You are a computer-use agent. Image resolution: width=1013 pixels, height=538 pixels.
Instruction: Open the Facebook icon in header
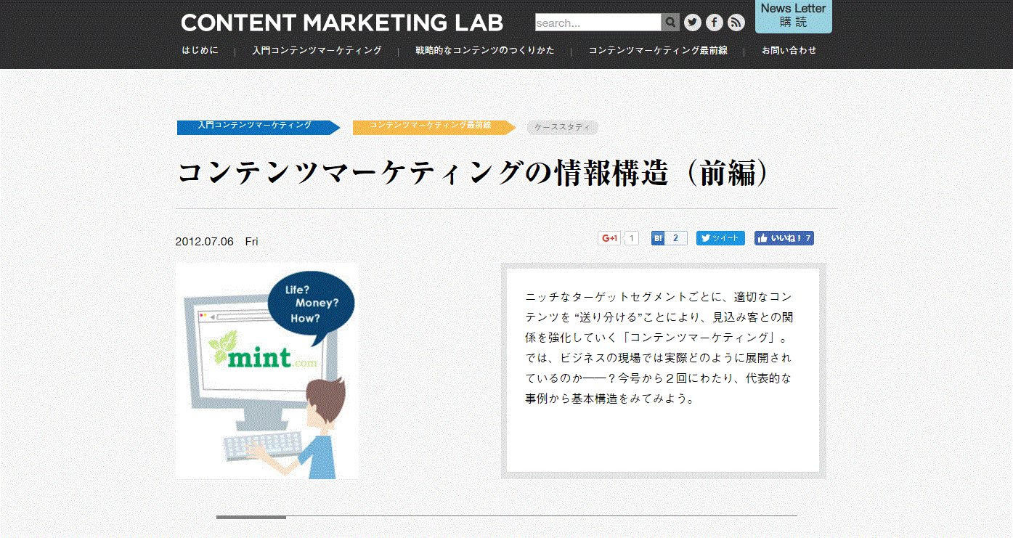coord(715,23)
